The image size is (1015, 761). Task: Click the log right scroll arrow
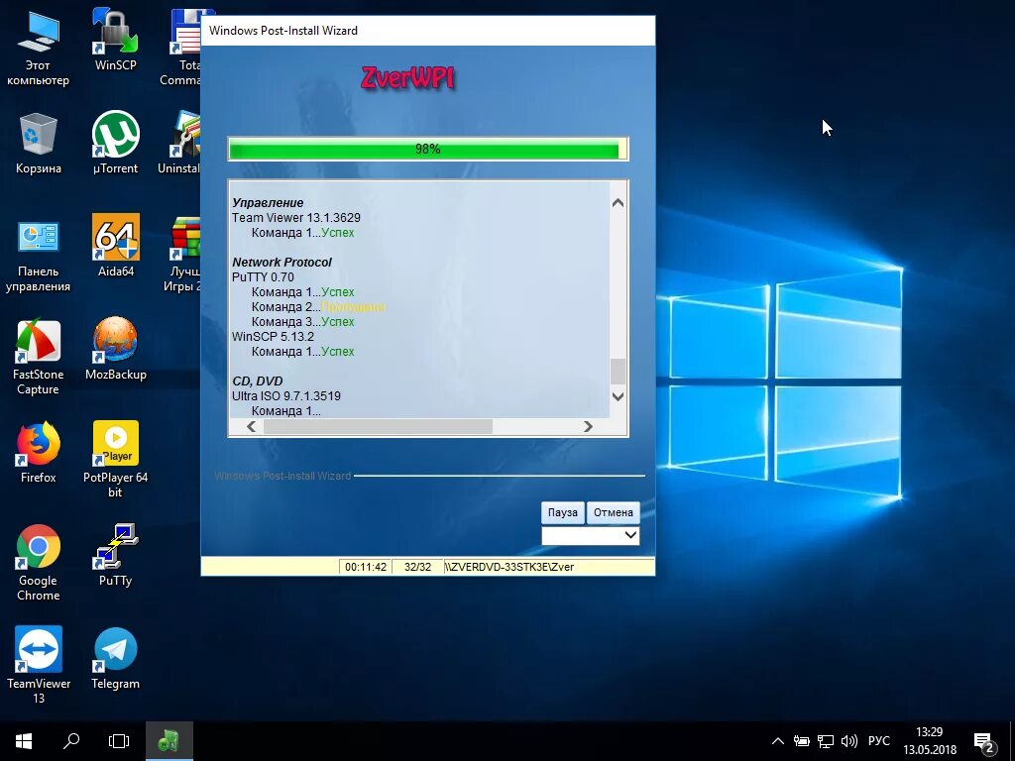588,426
